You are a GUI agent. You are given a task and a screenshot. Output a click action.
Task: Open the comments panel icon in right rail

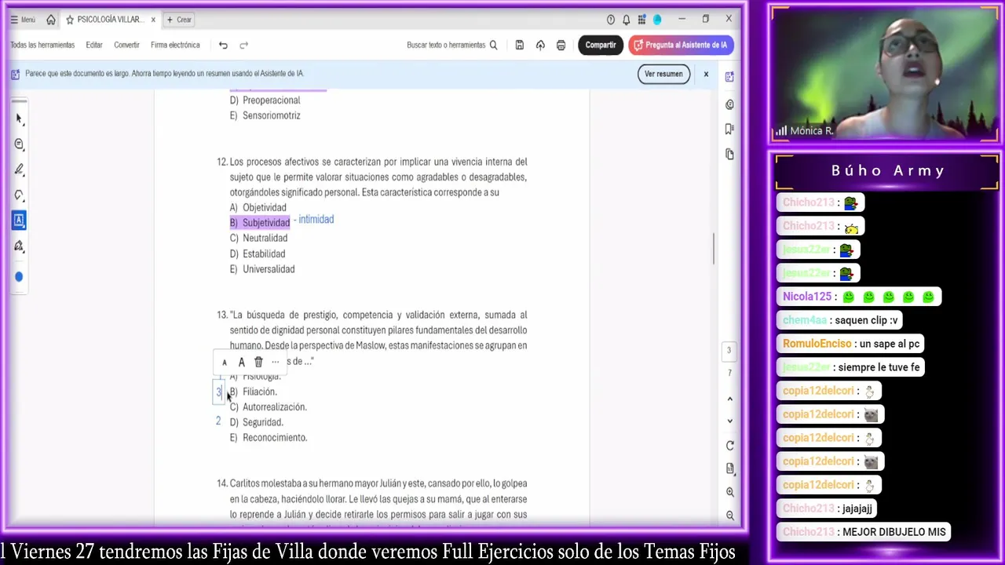[729, 104]
